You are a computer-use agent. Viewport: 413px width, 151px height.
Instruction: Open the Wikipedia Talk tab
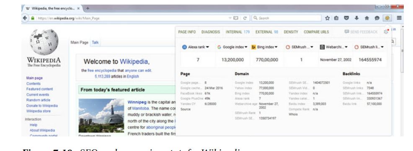[95, 43]
